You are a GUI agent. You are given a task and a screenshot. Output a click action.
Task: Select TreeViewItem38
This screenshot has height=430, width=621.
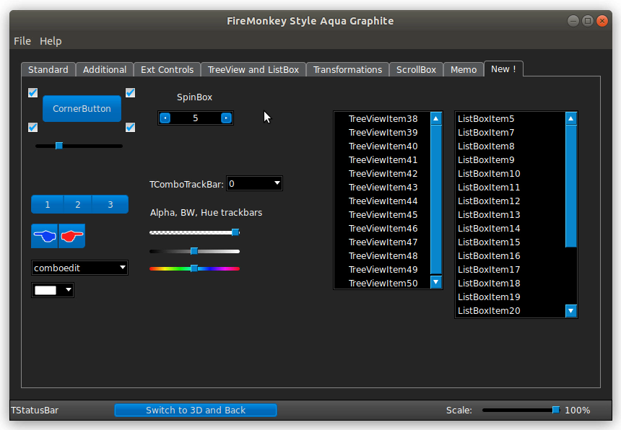click(383, 118)
